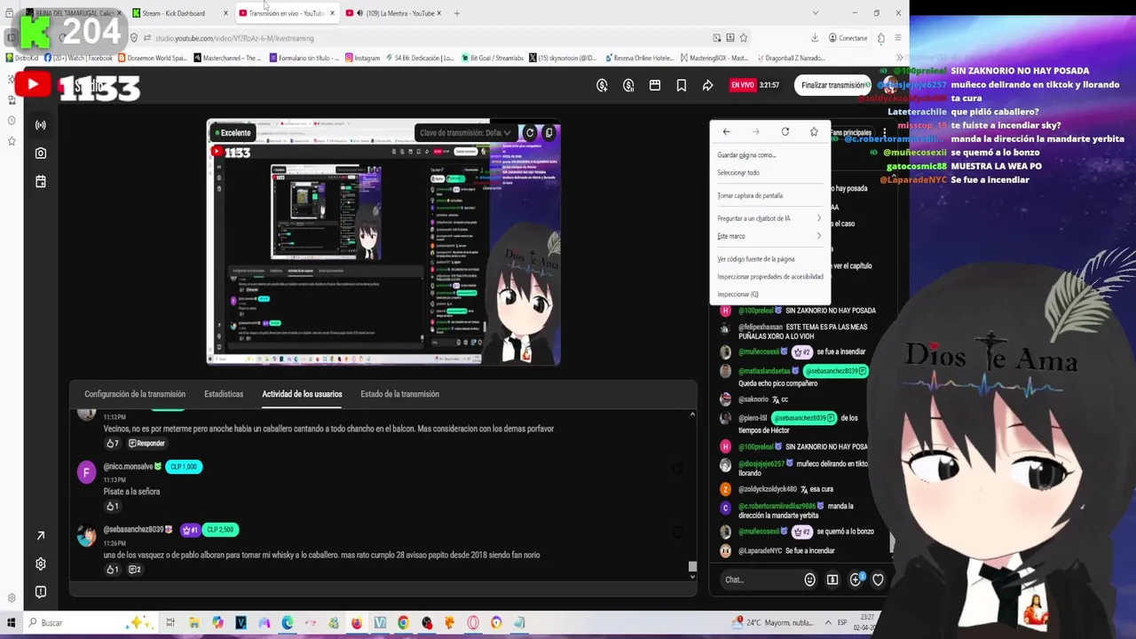The width and height of the screenshot is (1136, 639).
Task: Open the Stream broadcast icon in left sidebar
Action: pos(40,125)
